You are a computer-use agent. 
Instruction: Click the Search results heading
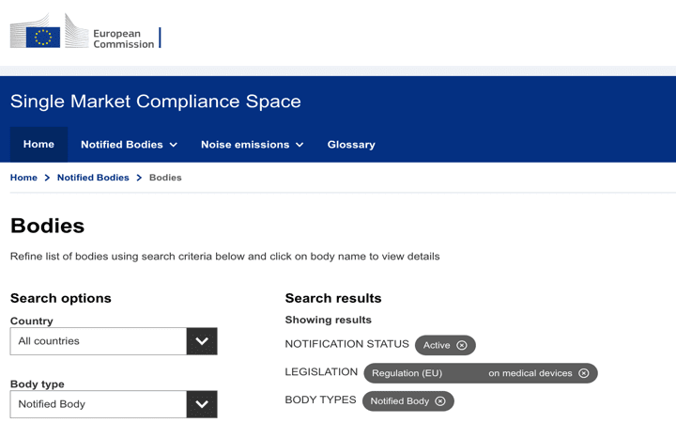(x=333, y=298)
